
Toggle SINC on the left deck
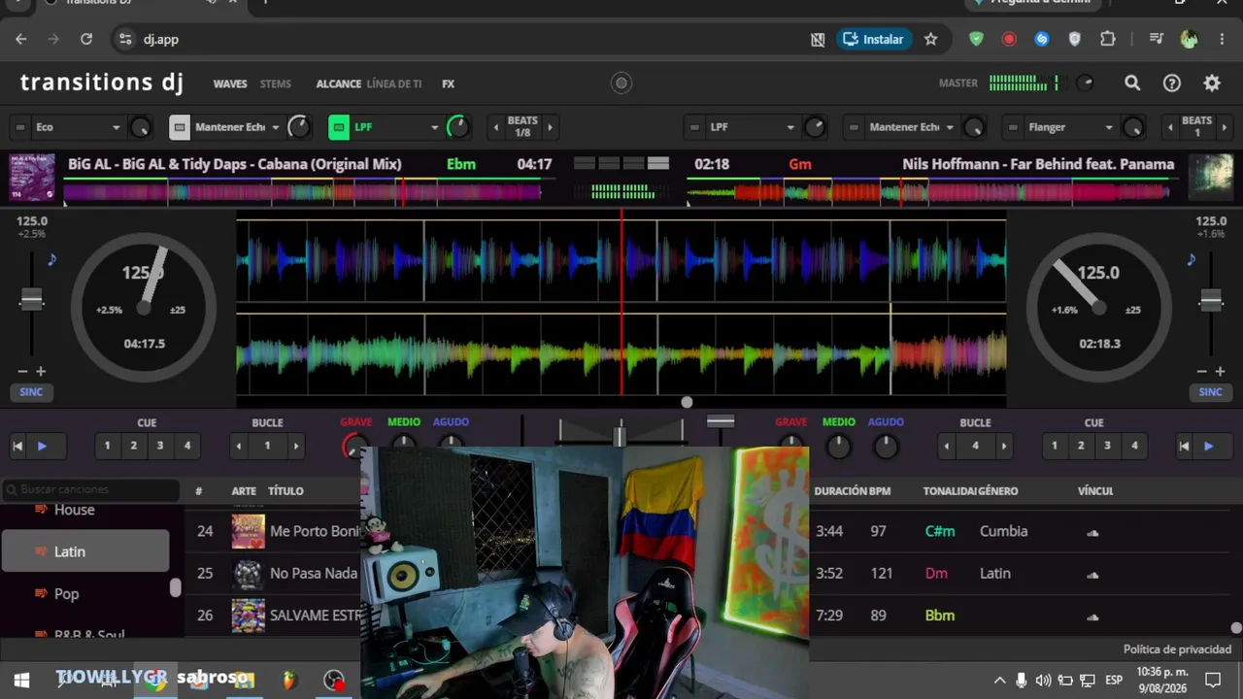click(31, 392)
